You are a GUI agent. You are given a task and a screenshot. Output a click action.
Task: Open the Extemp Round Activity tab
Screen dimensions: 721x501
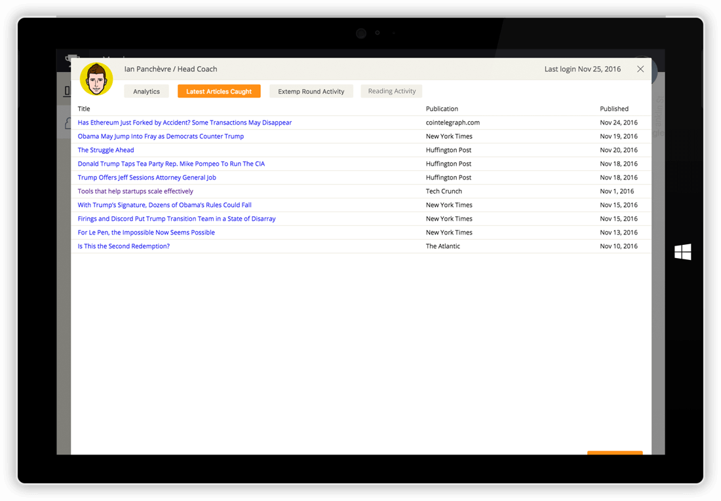(x=311, y=92)
